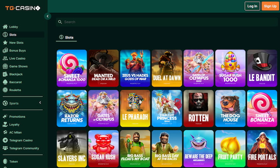
Task: Click the TG Casino logo
Action: click(22, 8)
